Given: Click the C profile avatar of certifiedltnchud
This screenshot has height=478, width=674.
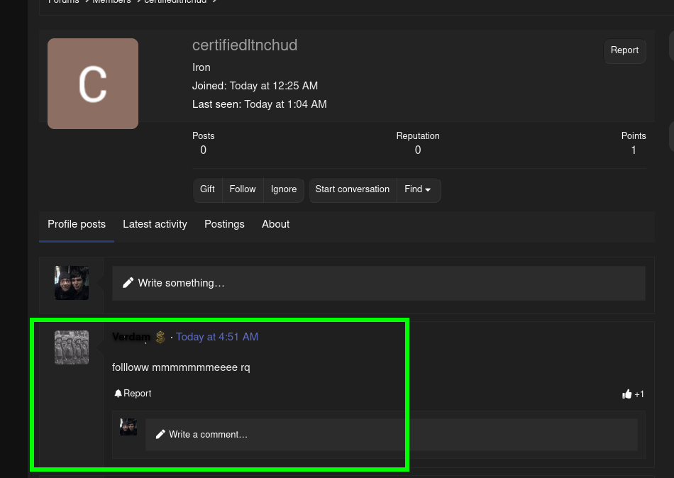Looking at the screenshot, I should click(92, 83).
